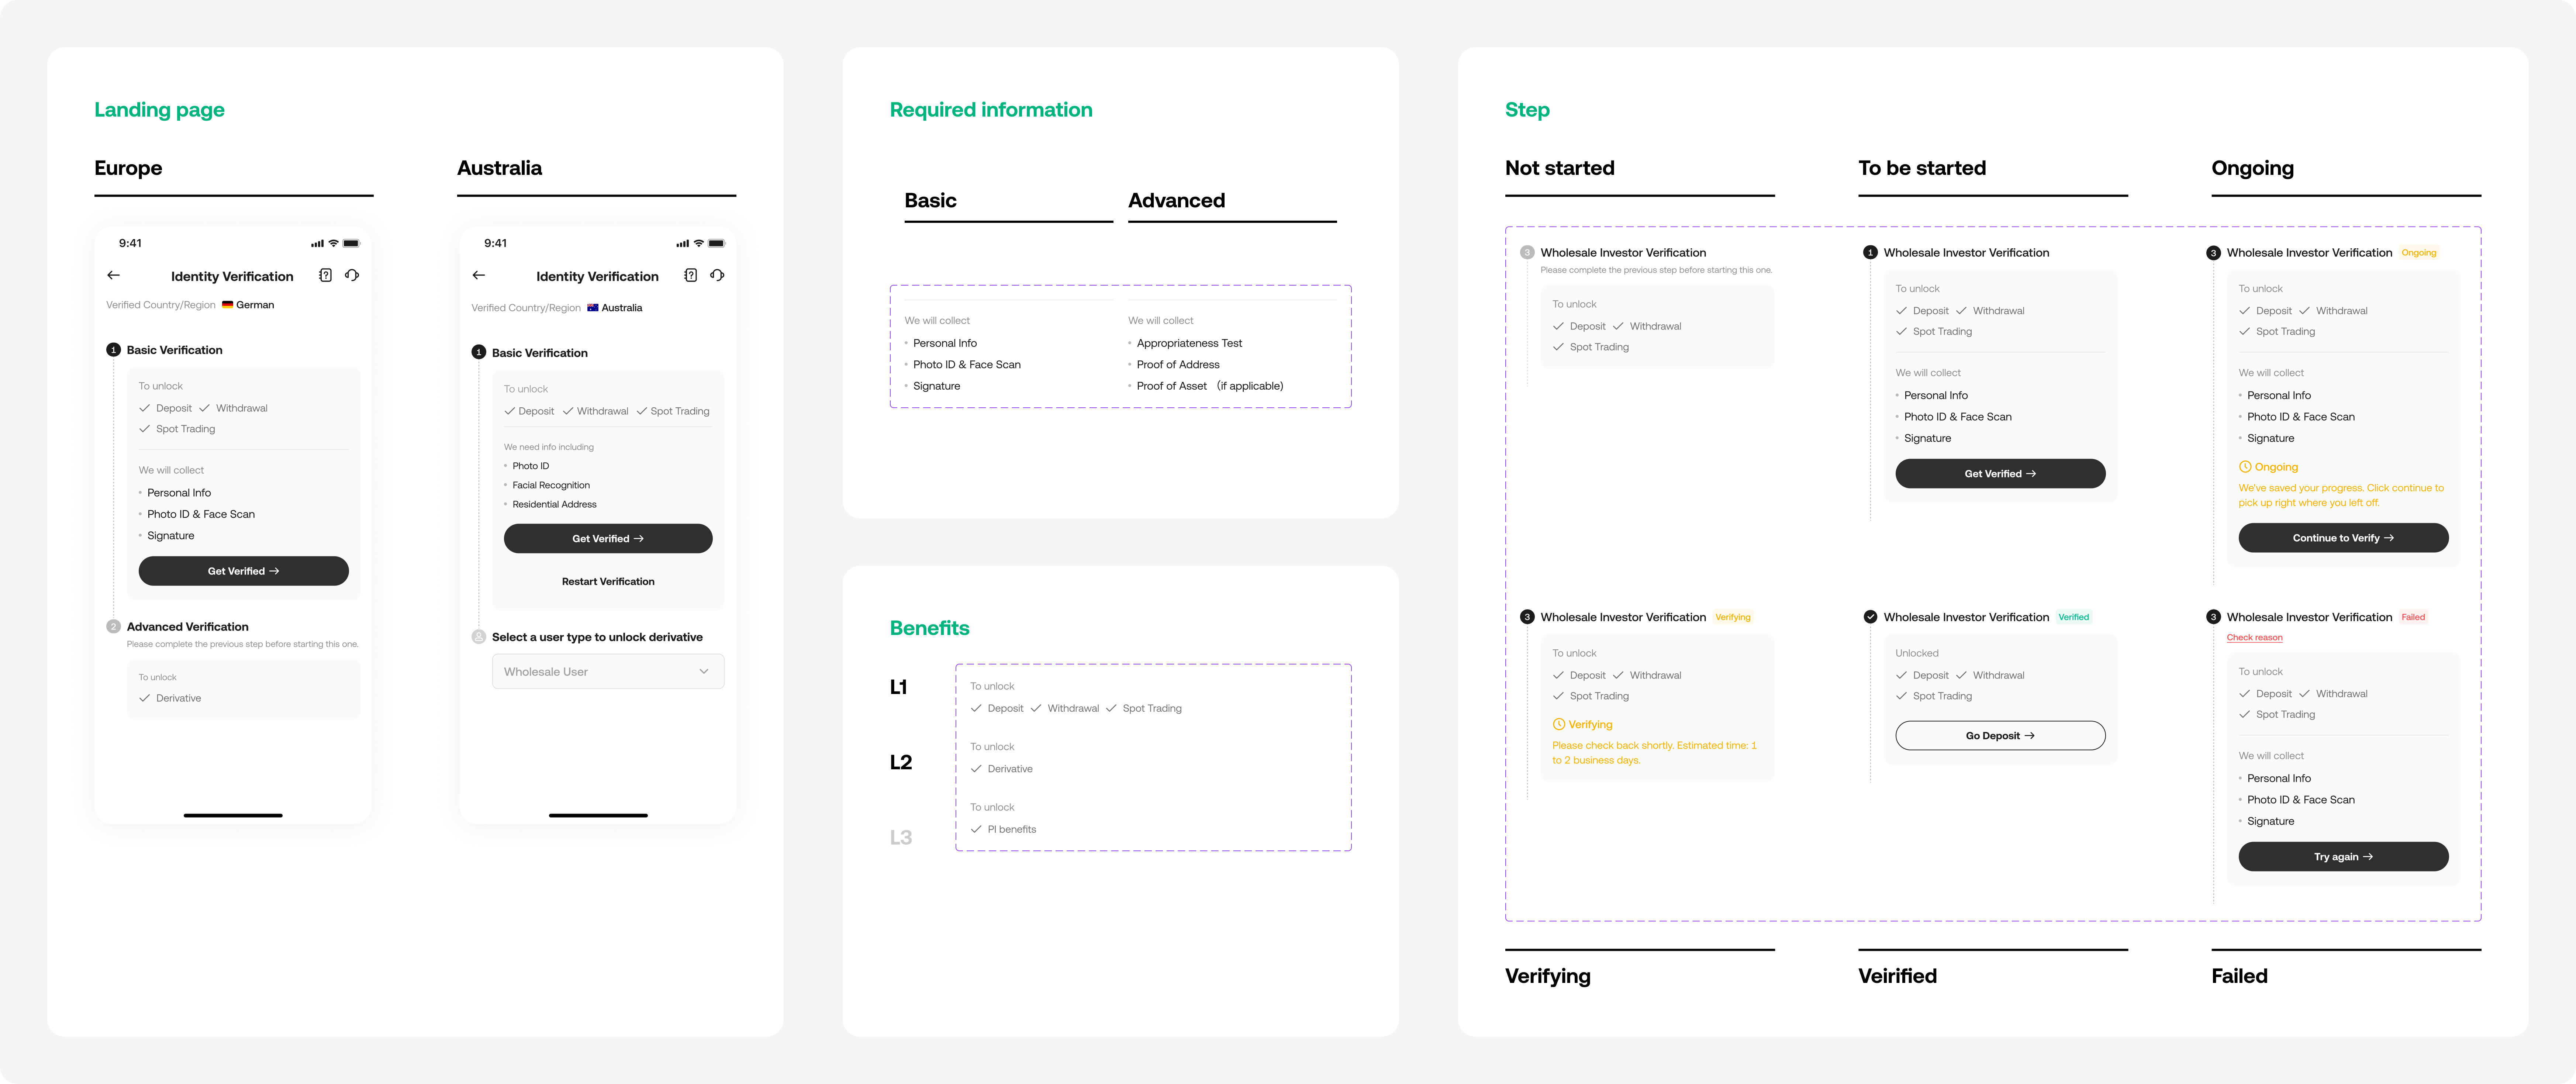Click the Veirified heading at the bottom
Viewport: 2576px width, 1084px height.
[x=1897, y=976]
